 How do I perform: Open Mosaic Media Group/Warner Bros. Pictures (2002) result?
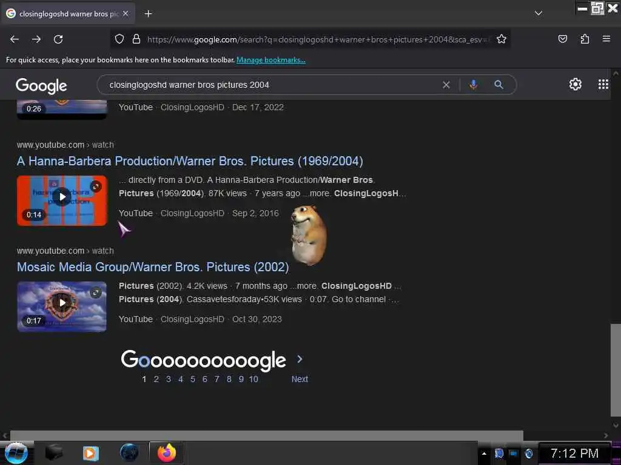tap(153, 267)
